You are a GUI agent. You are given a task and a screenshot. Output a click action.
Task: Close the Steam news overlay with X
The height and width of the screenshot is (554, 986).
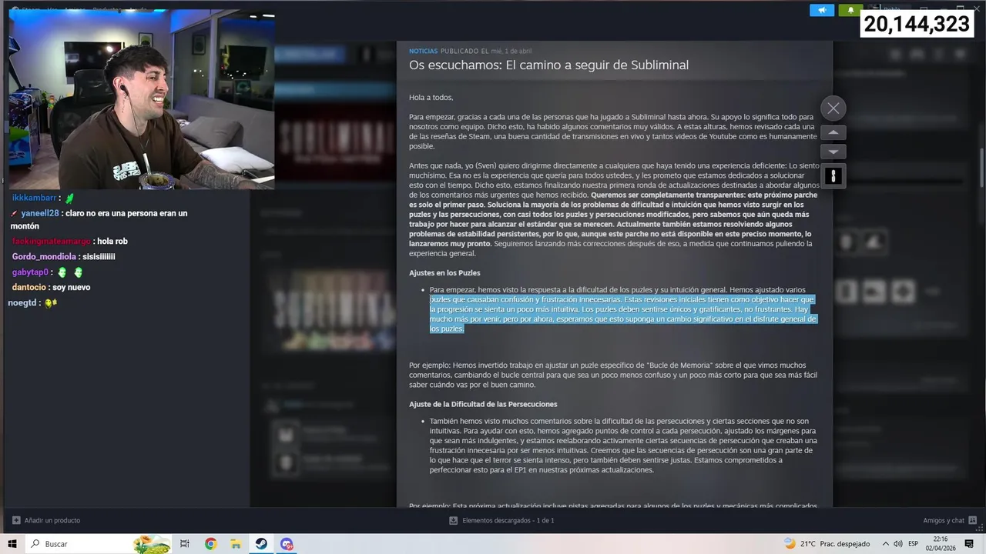(833, 108)
